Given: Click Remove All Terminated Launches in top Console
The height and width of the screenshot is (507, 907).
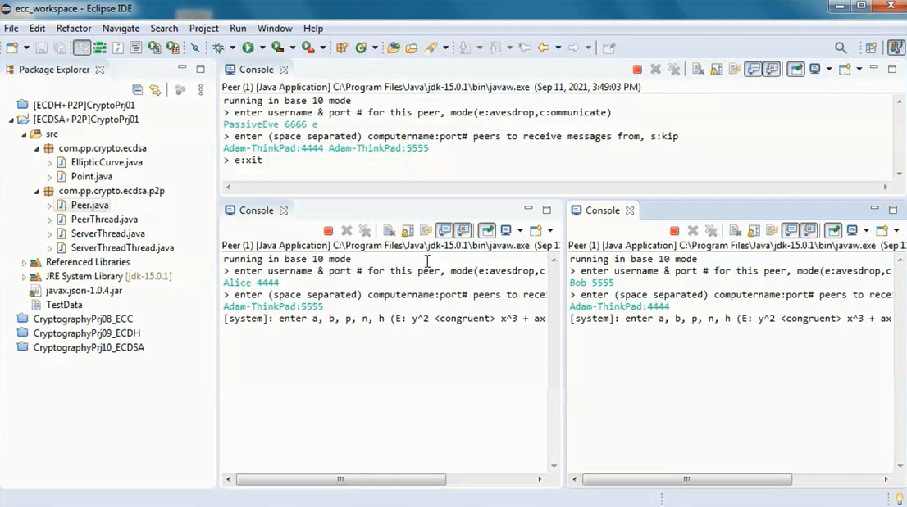Looking at the screenshot, I should click(x=673, y=69).
